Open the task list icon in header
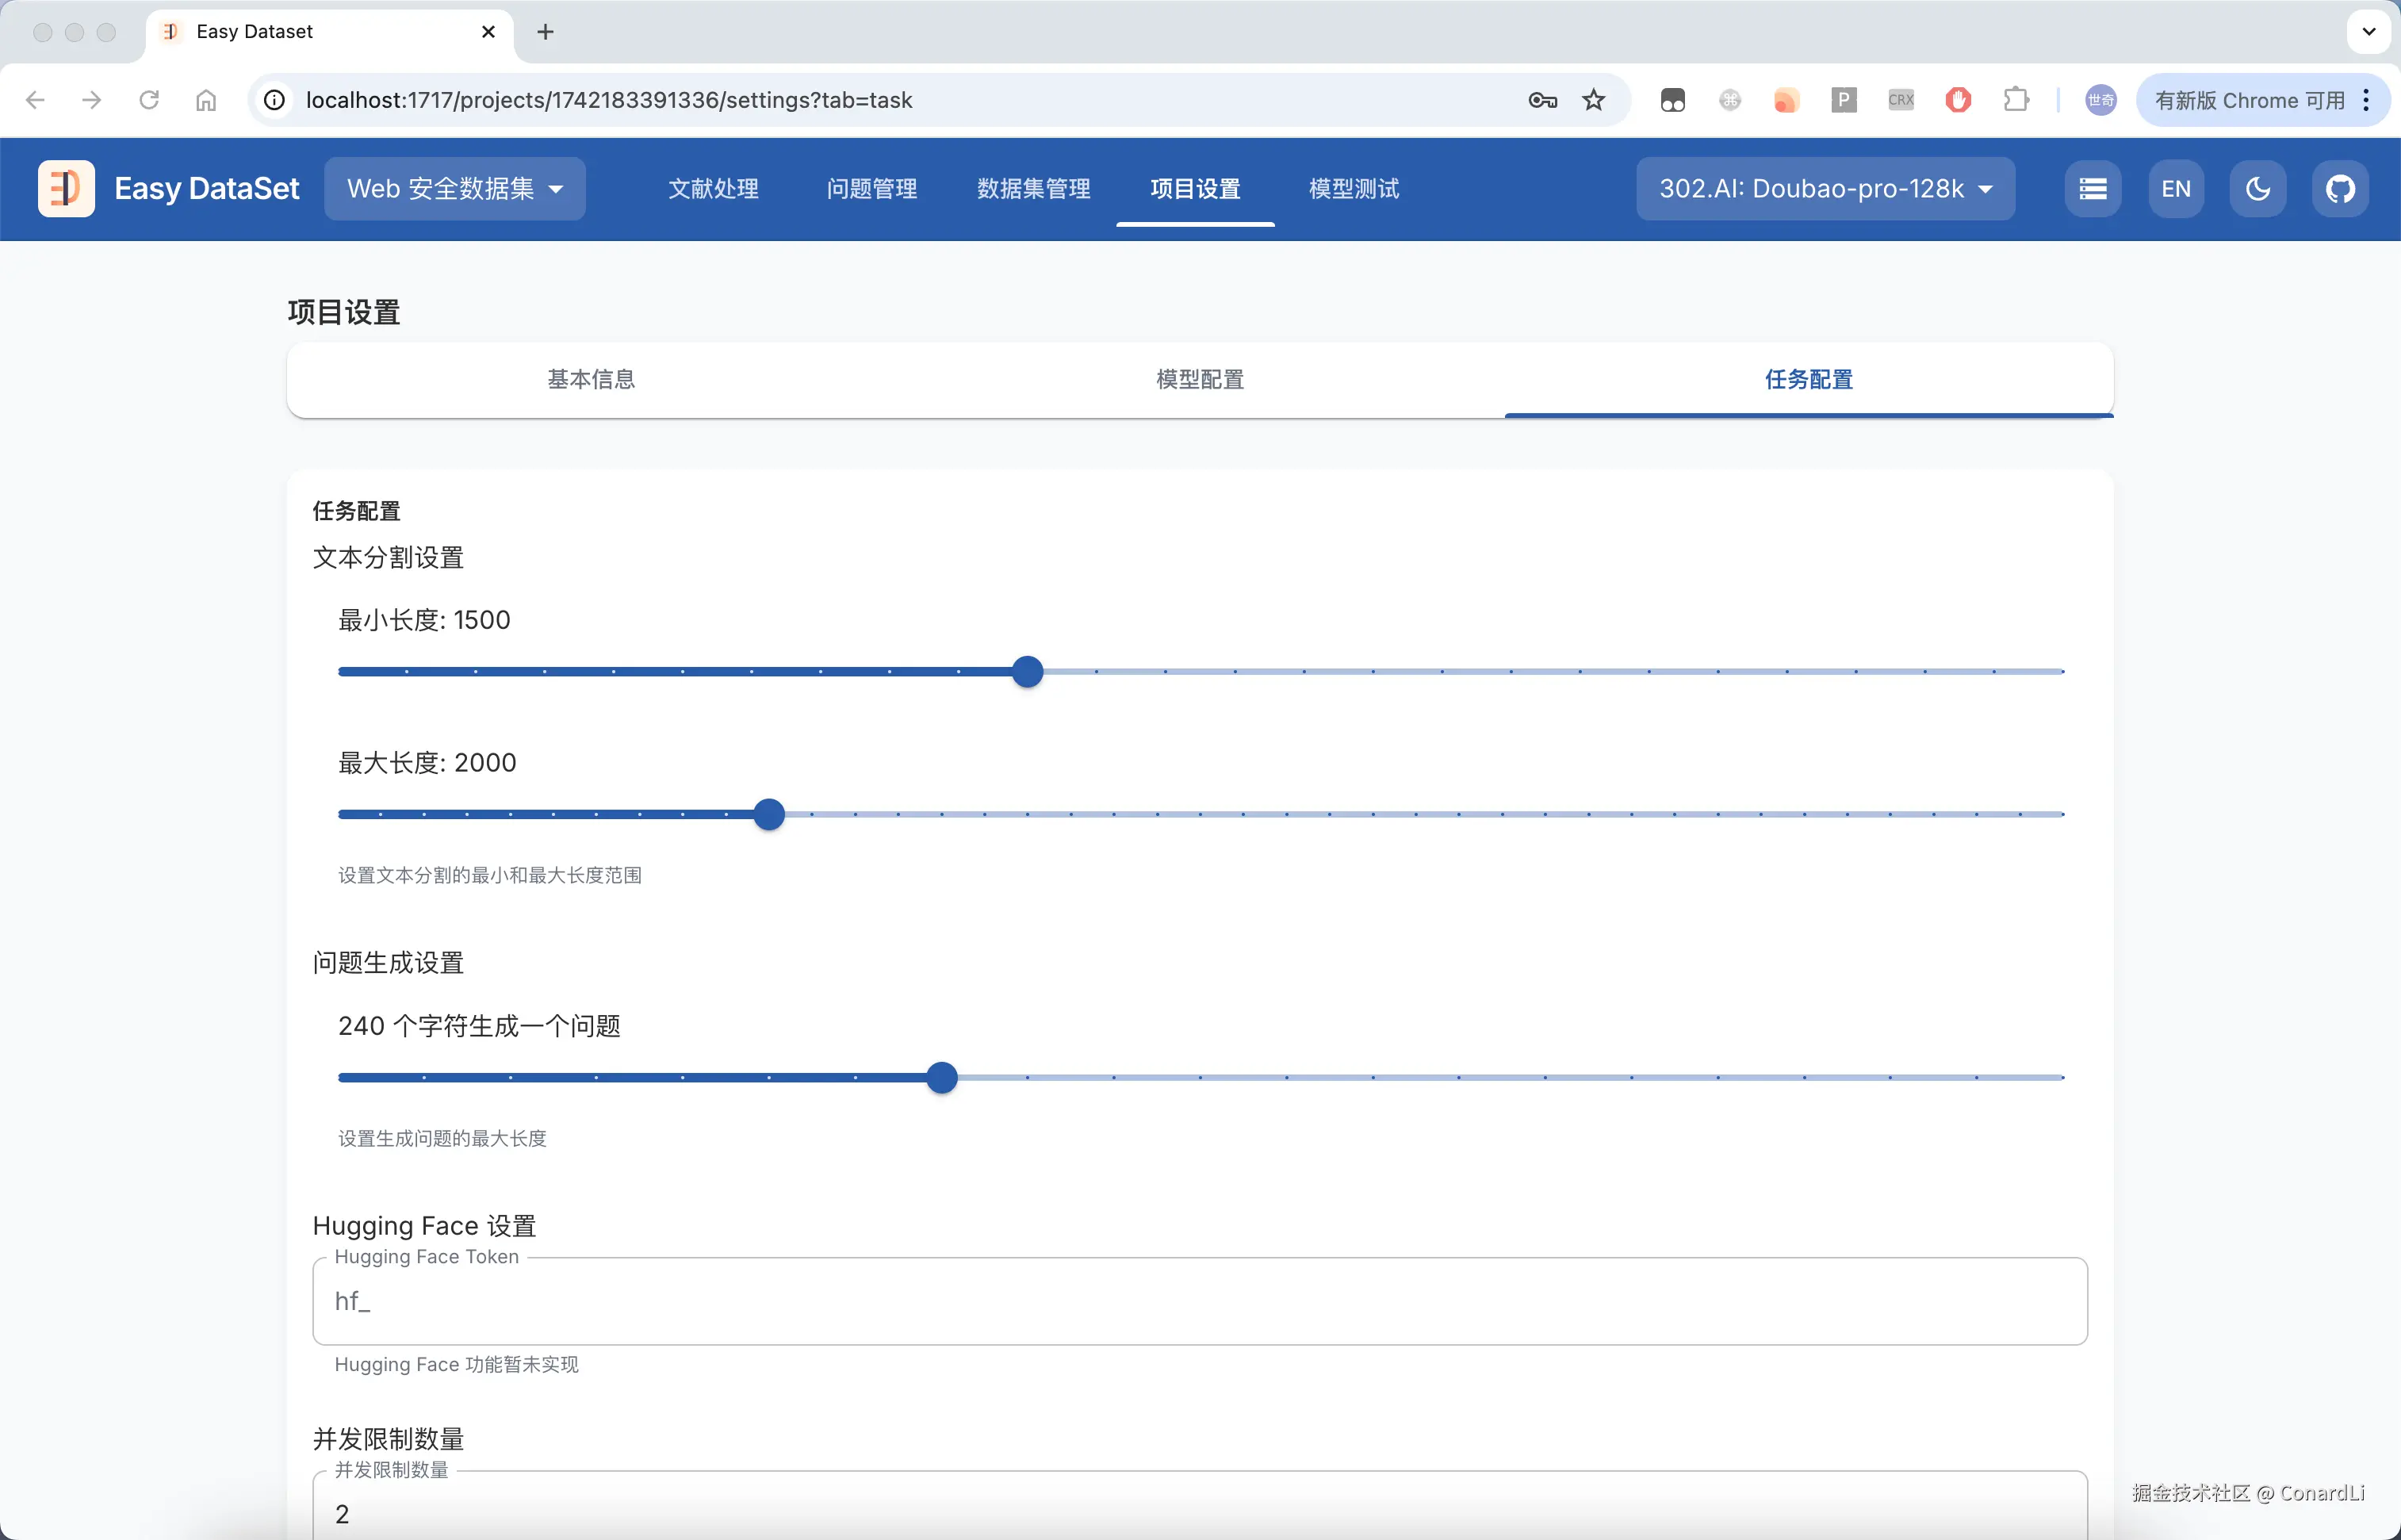Image resolution: width=2401 pixels, height=1540 pixels. (x=2092, y=188)
